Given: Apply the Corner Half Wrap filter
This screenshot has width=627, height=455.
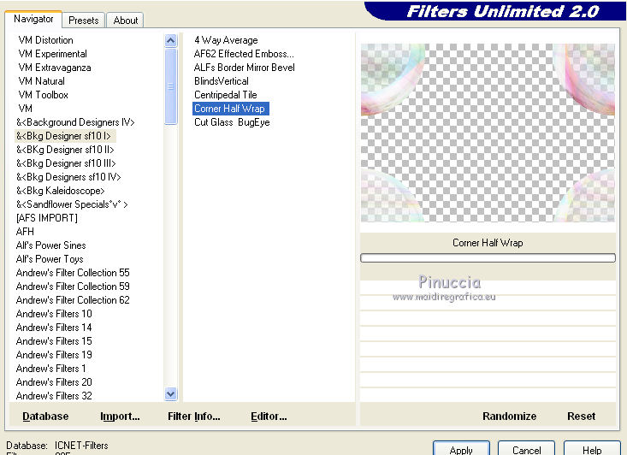Looking at the screenshot, I should pos(461,449).
